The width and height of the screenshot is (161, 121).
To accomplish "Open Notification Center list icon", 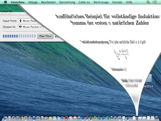I will point(155,2).
